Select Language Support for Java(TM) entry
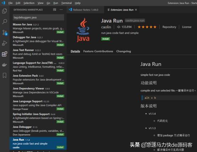Viewport: 197px width, 152px height. point(38,67)
